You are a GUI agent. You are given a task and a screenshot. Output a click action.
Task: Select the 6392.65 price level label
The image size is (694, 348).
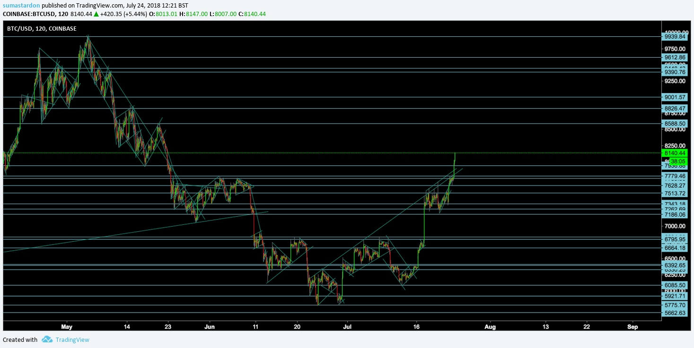675,265
